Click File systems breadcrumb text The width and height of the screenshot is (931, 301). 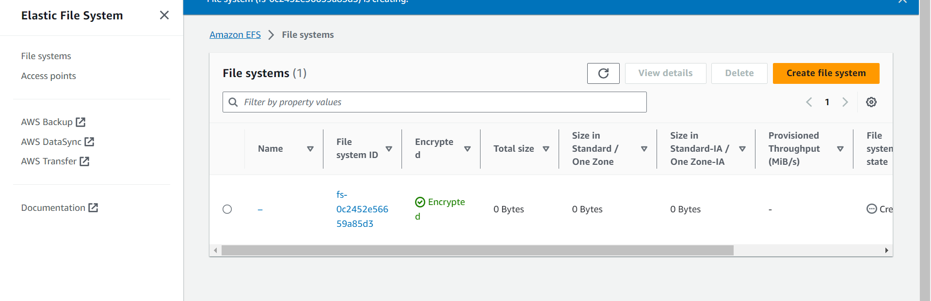(x=308, y=35)
